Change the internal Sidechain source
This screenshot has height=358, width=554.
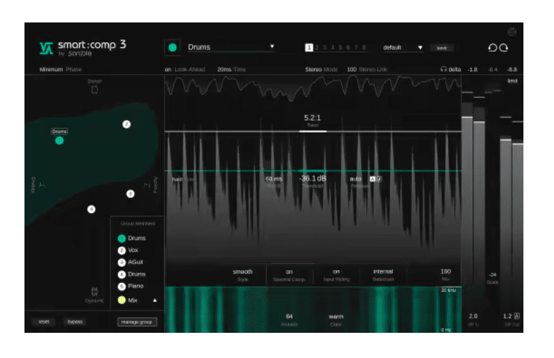point(383,272)
